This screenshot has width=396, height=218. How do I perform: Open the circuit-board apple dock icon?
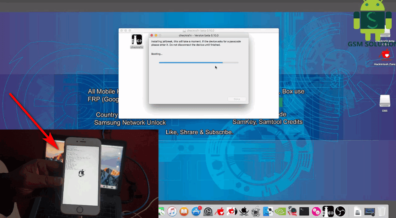tap(256, 212)
